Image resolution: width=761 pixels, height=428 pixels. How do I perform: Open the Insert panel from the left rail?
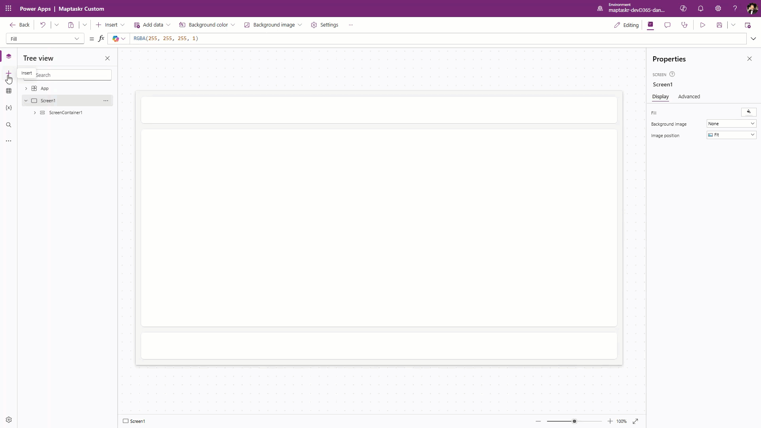coord(9,73)
